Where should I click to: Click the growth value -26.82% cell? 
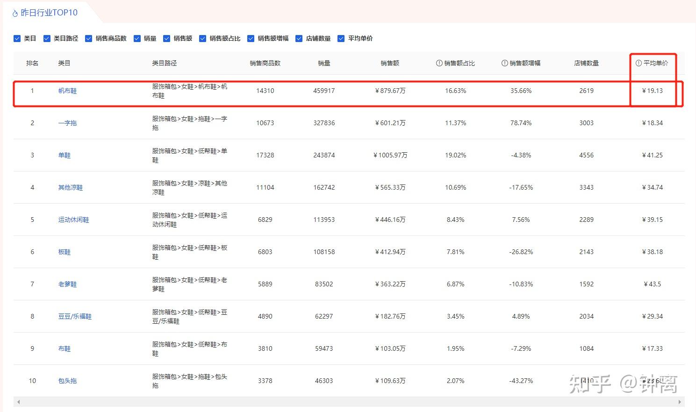click(x=521, y=252)
